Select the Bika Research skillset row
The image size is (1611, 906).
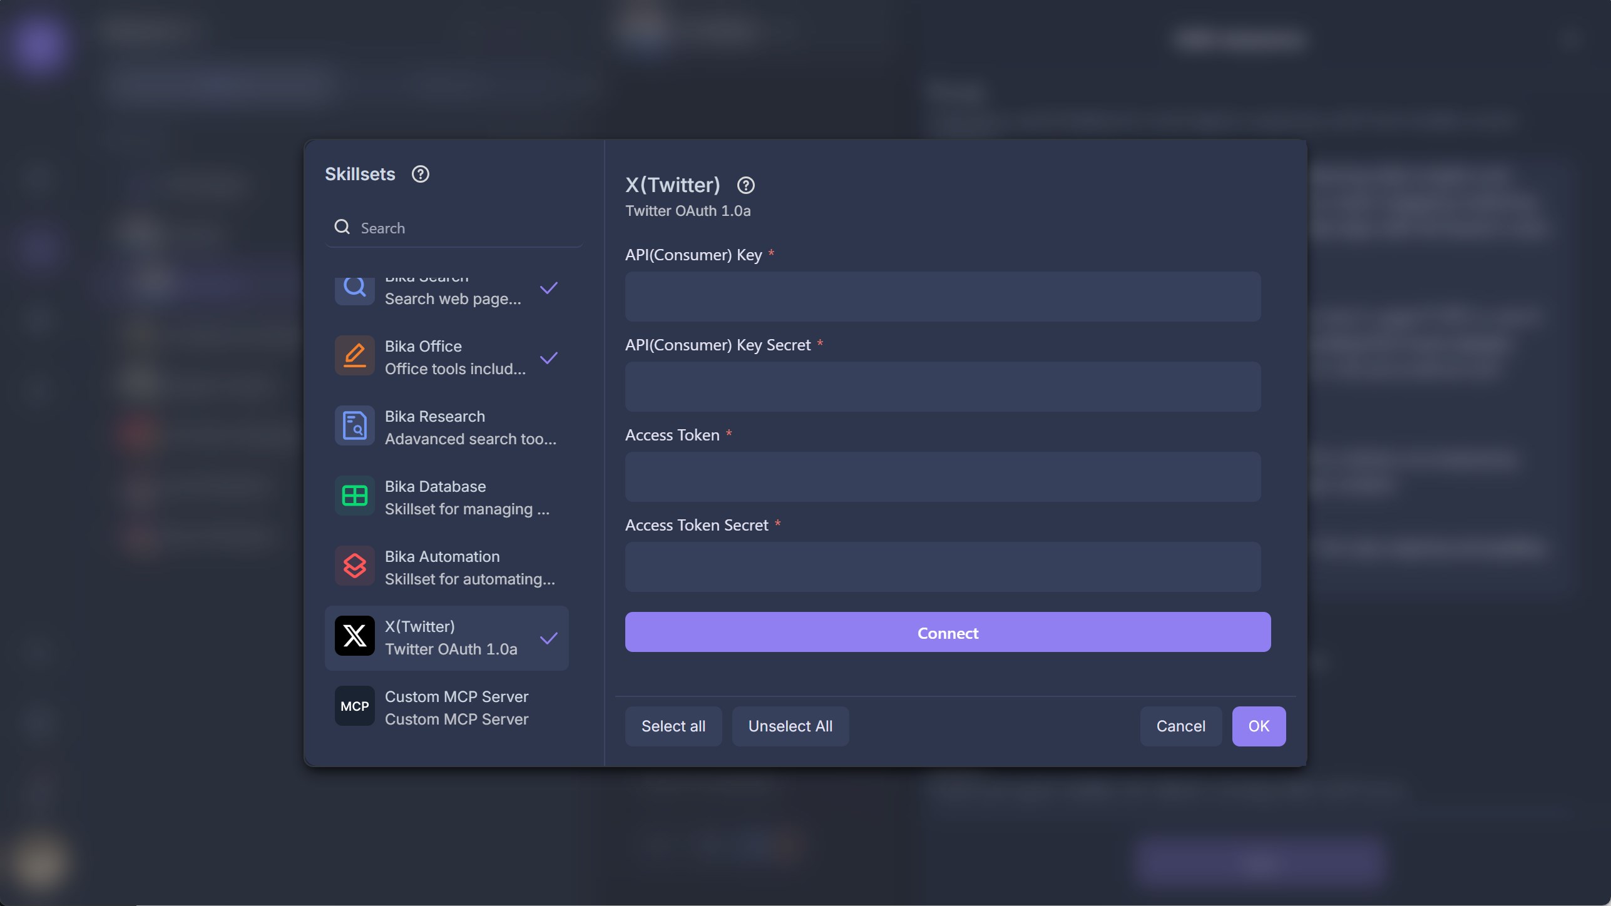(447, 427)
